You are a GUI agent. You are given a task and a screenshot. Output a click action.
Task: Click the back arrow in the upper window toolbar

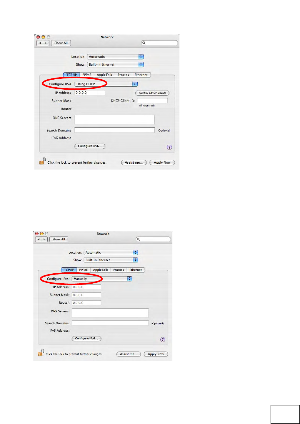(40, 43)
